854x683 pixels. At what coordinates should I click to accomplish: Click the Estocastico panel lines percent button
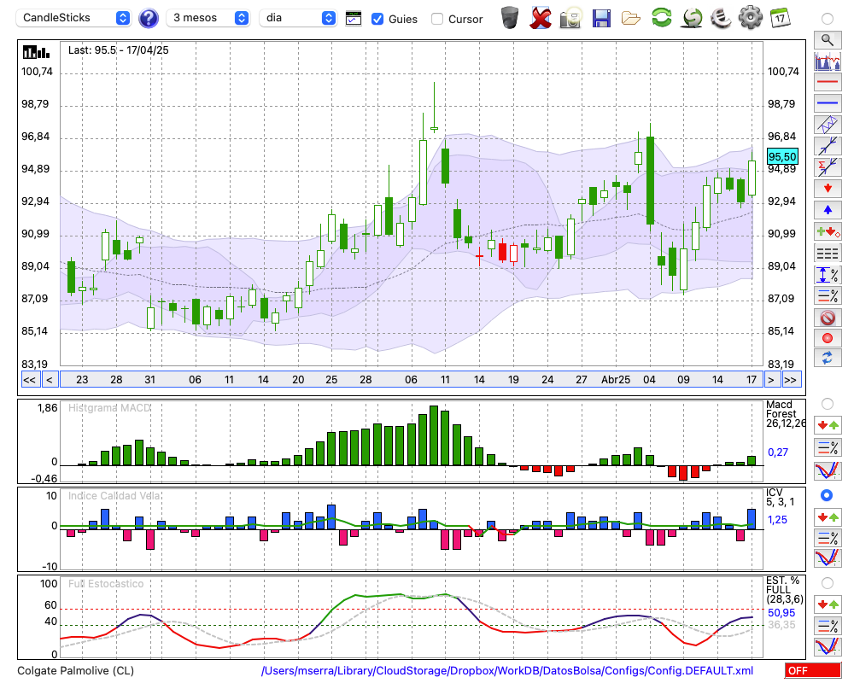pos(828,625)
